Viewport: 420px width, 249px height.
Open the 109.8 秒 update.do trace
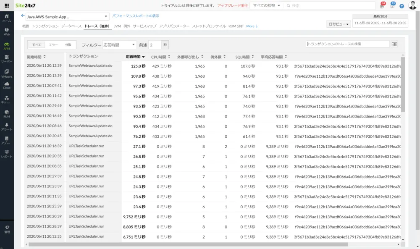point(213,76)
